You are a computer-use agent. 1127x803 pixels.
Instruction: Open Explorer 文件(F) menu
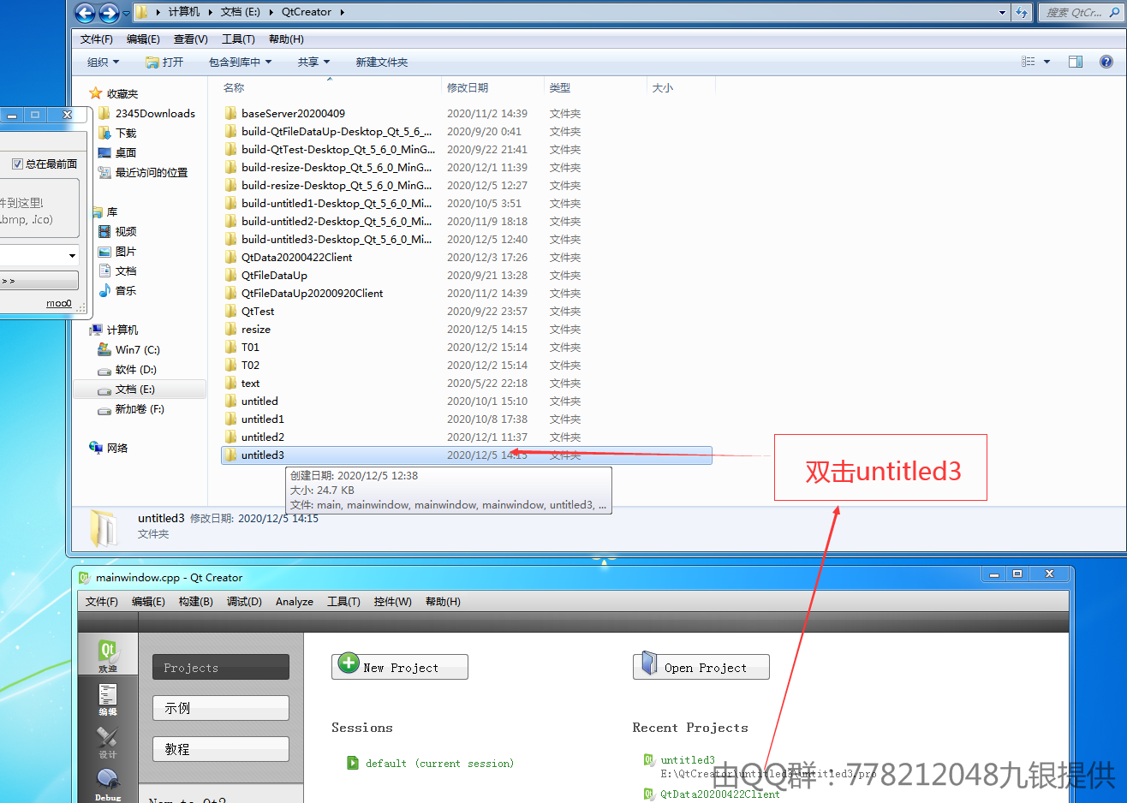(x=97, y=39)
